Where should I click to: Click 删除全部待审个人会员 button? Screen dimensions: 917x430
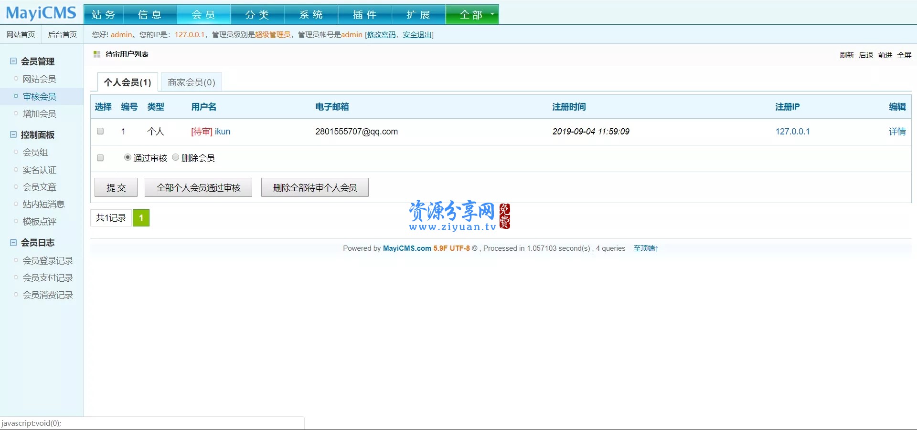click(315, 187)
